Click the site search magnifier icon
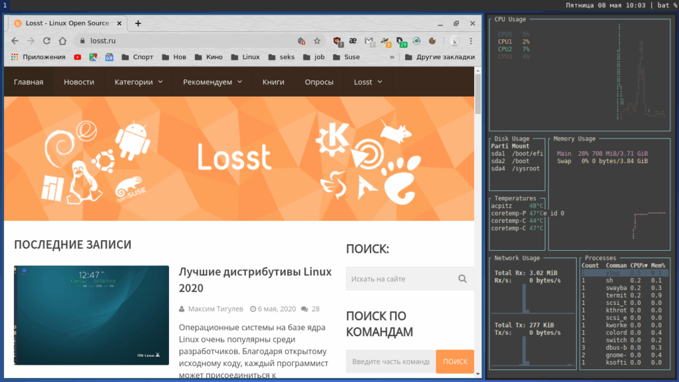679x382 pixels. pyautogui.click(x=462, y=279)
